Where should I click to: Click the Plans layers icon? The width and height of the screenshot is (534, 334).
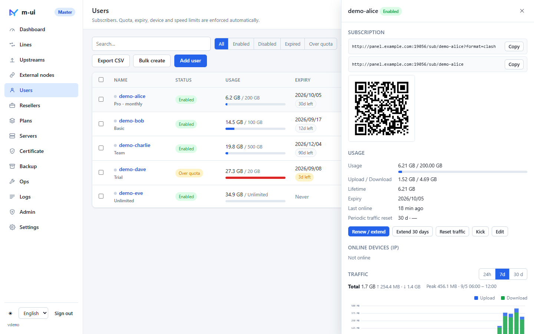pos(12,121)
